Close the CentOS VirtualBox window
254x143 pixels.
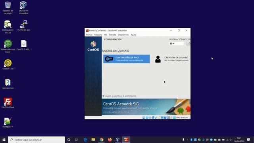pos(187,31)
